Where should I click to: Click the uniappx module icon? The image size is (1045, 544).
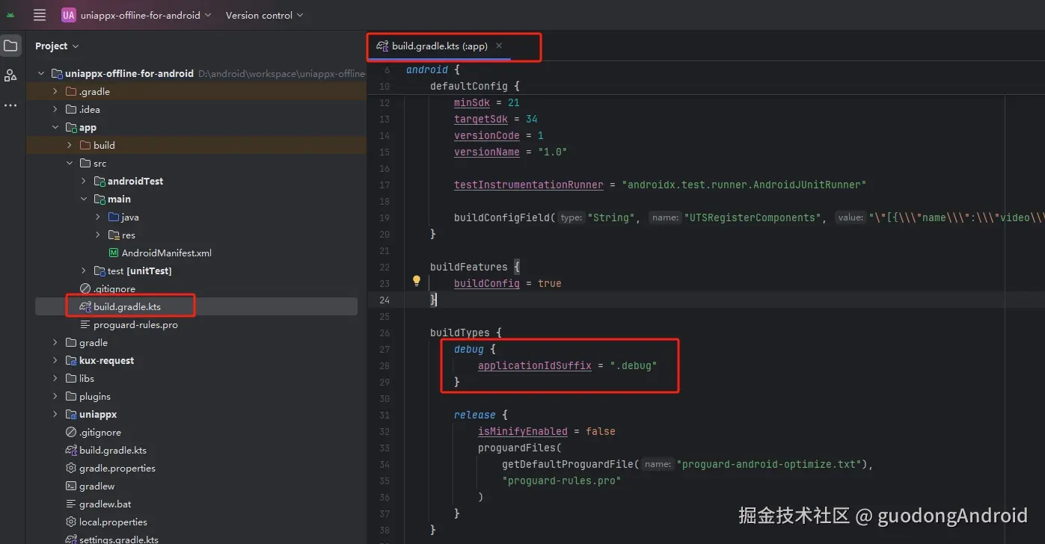(x=71, y=414)
